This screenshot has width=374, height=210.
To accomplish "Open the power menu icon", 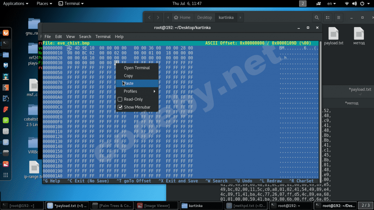I will click(362, 4).
